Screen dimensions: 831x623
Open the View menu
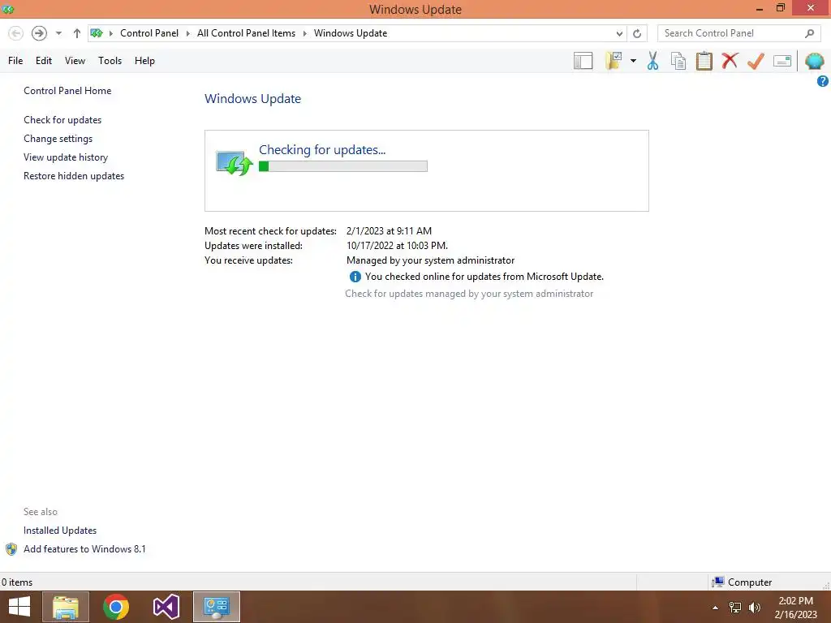75,61
